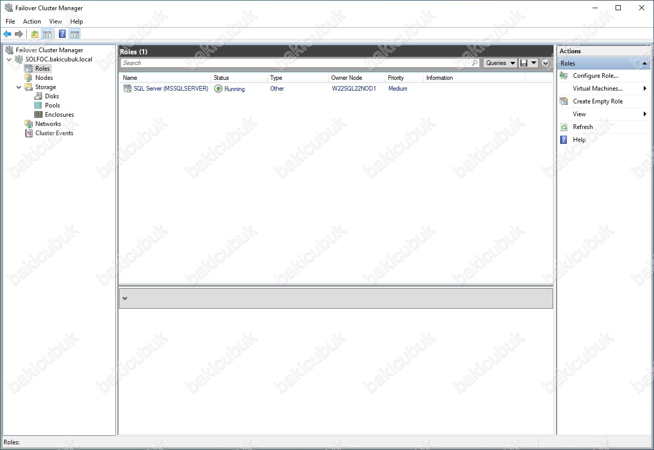The height and width of the screenshot is (450, 654).
Task: Click the Refresh icon in Actions pane
Action: point(564,127)
